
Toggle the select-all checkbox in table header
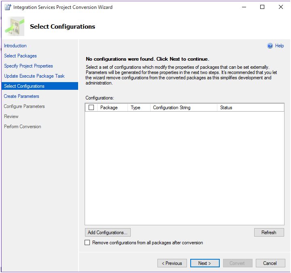pyautogui.click(x=91, y=108)
